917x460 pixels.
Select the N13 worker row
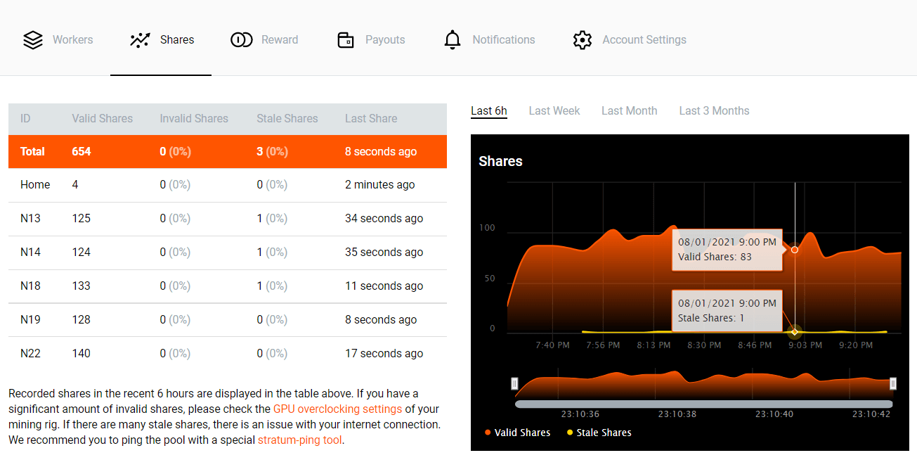[x=226, y=218]
